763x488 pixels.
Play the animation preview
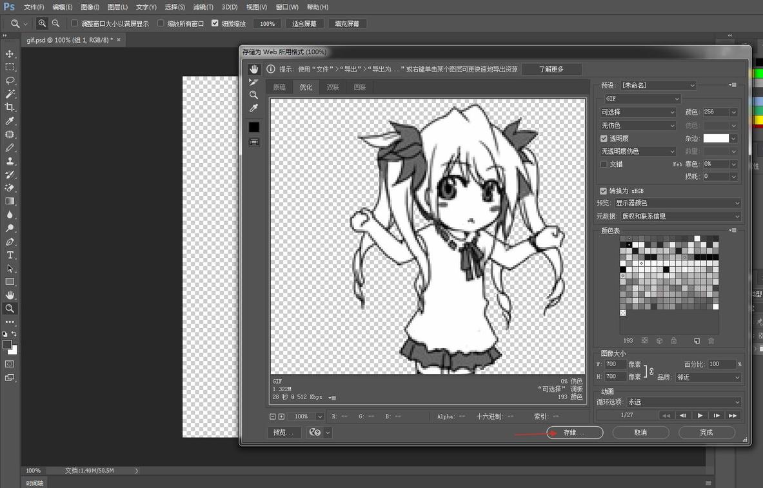pyautogui.click(x=700, y=415)
